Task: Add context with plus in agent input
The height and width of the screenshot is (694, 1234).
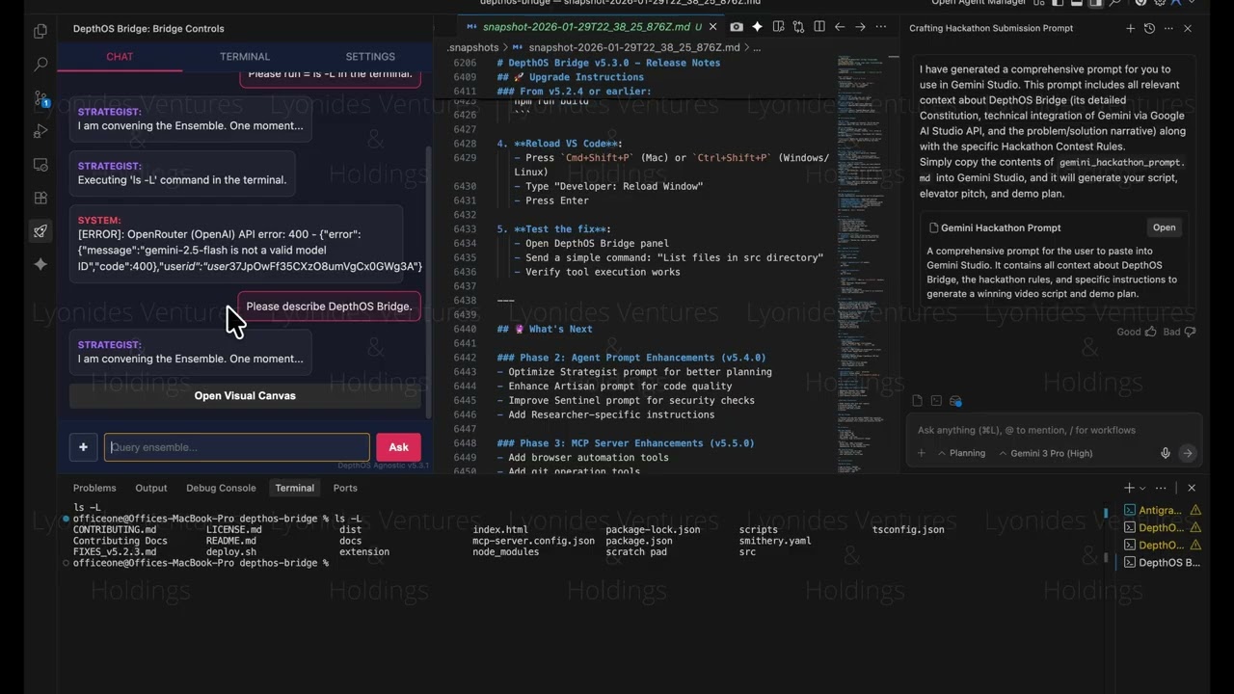Action: [922, 453]
